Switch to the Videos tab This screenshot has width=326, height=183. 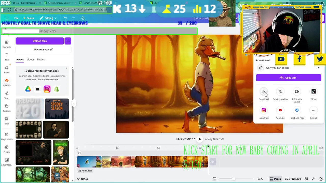[30, 59]
